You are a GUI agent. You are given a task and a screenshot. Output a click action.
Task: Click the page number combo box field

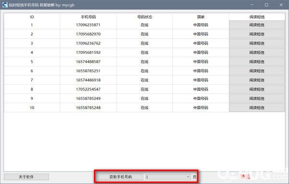pos(168,177)
